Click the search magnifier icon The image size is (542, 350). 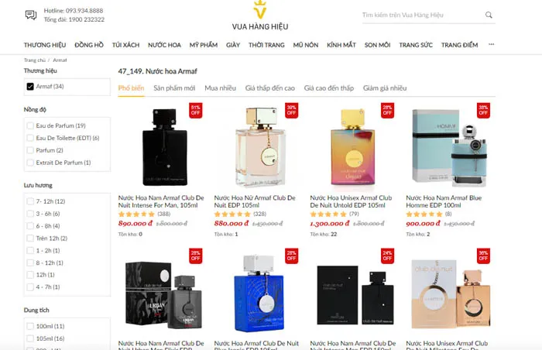(489, 15)
